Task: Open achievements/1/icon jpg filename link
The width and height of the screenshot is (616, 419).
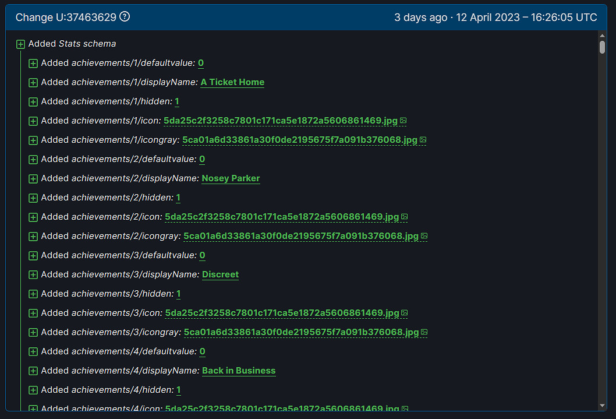Action: [281, 121]
